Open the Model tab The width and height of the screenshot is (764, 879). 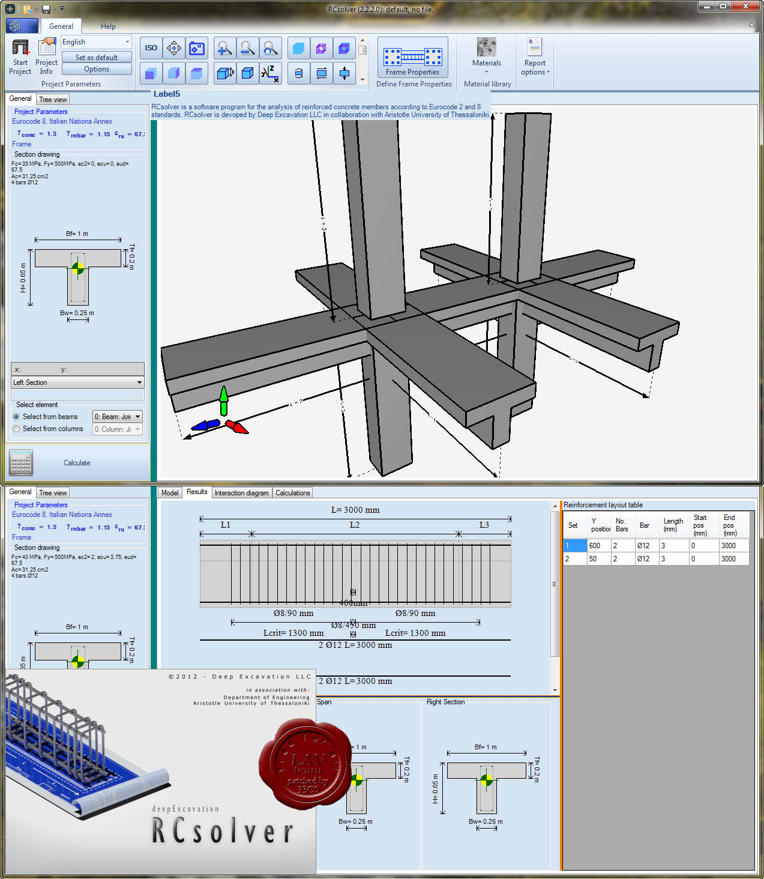[x=170, y=493]
